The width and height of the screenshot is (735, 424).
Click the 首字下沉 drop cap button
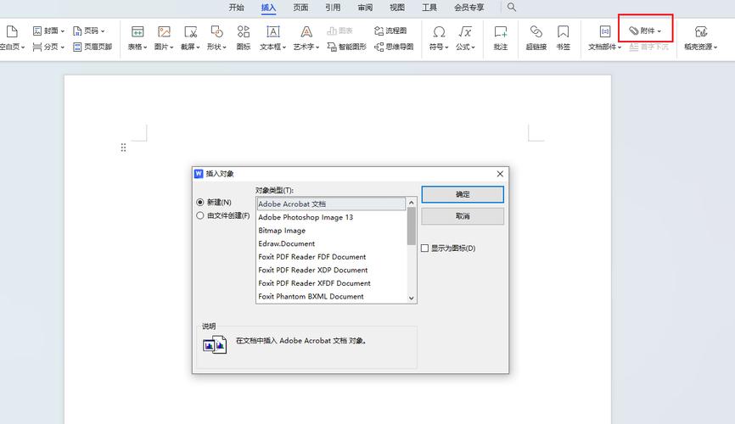coord(648,47)
